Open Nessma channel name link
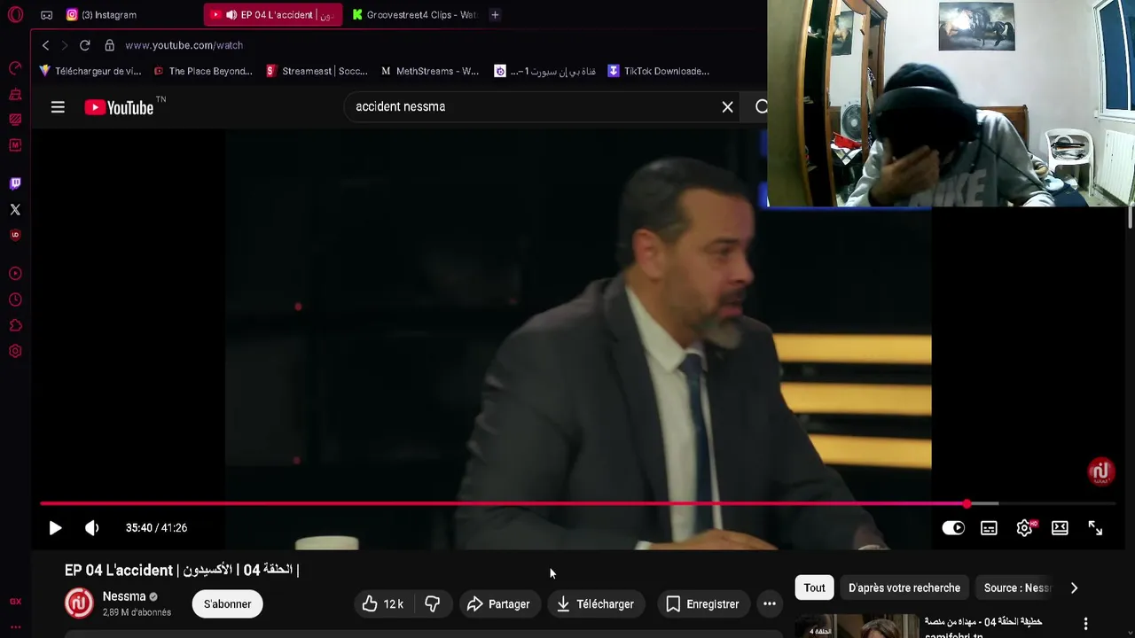Viewport: 1135px width, 638px height. pos(124,596)
